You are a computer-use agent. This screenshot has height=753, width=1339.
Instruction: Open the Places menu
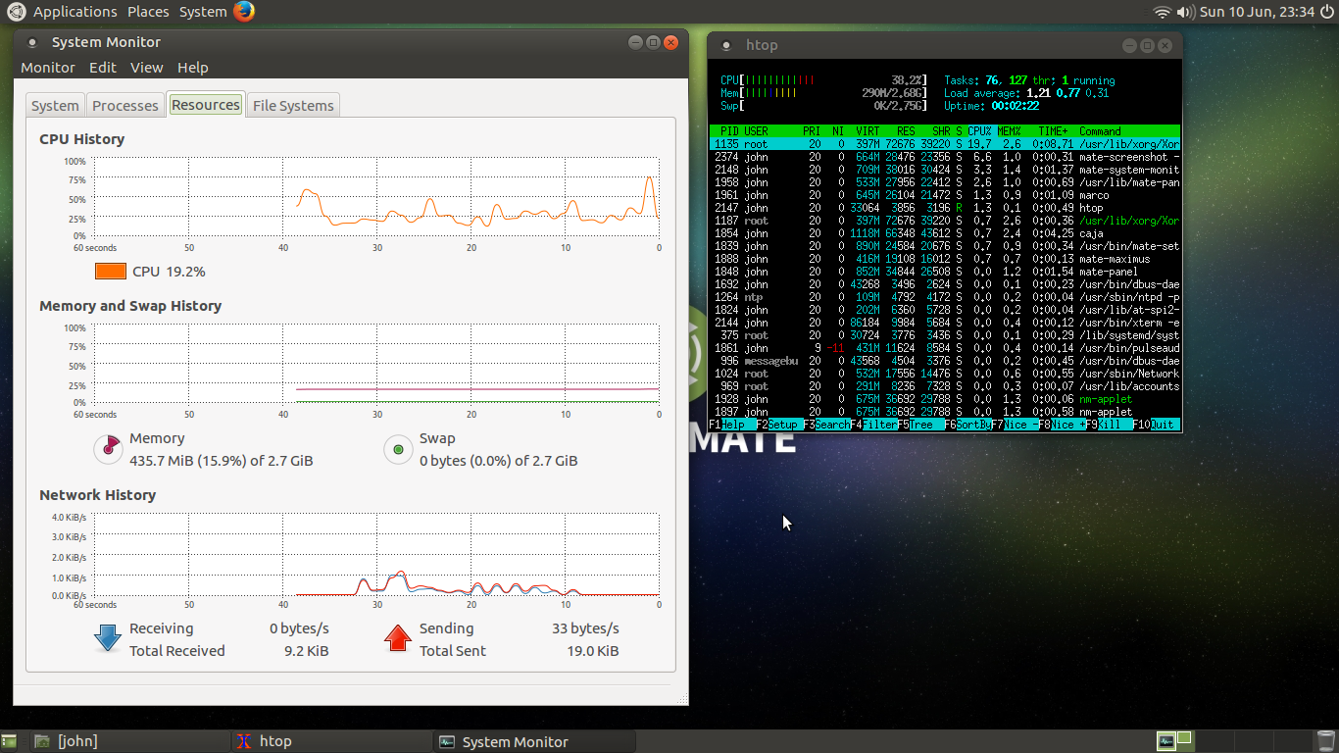(148, 12)
